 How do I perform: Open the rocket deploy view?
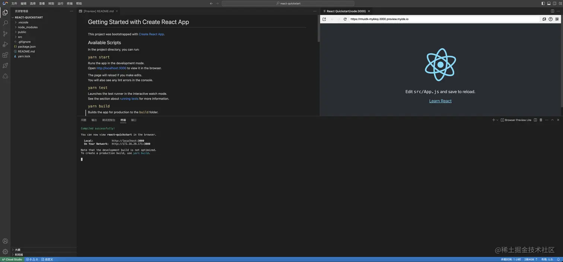(5, 66)
